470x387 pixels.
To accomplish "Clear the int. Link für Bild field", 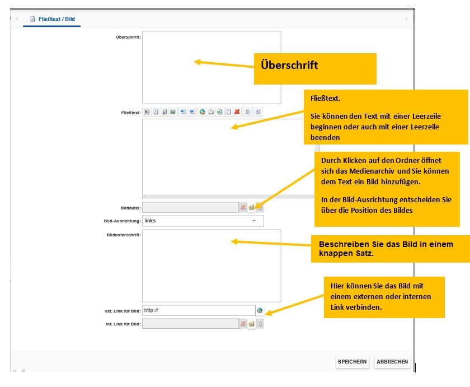I will (242, 323).
